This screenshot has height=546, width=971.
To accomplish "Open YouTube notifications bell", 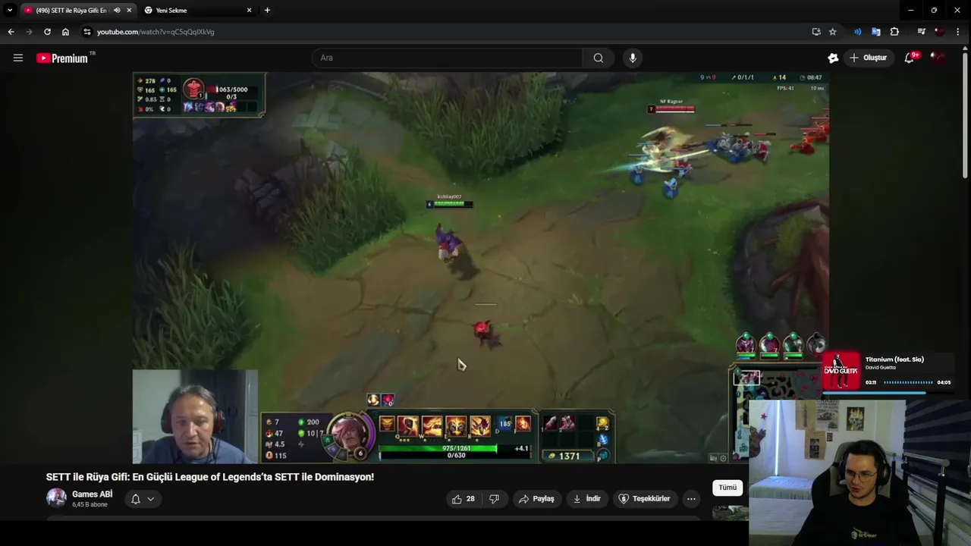I will (909, 58).
